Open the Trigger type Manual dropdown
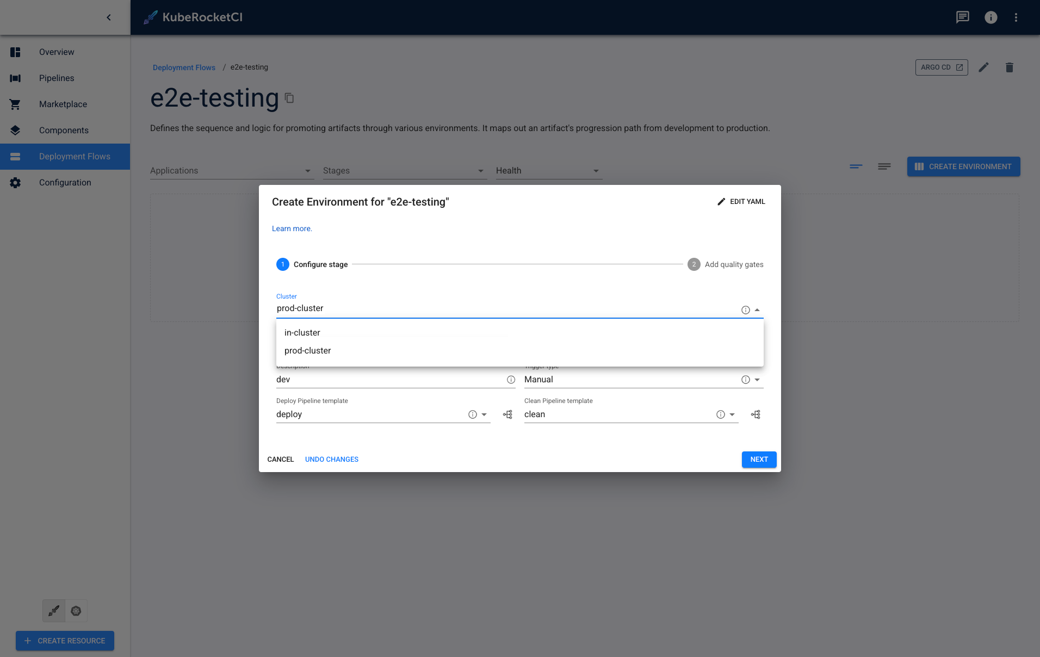 [757, 380]
